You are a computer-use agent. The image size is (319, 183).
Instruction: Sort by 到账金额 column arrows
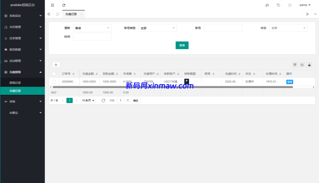click(117, 74)
